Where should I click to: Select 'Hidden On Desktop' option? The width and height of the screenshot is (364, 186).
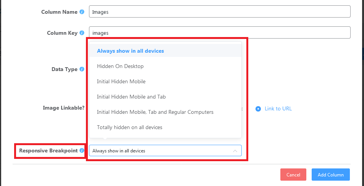coord(120,66)
